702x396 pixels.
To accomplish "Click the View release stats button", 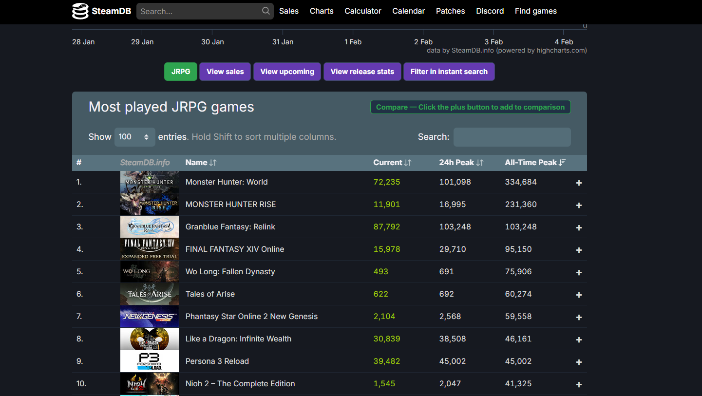I will [362, 72].
